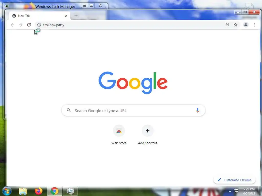Launch Firefox from the taskbar

pyautogui.click(x=39, y=191)
